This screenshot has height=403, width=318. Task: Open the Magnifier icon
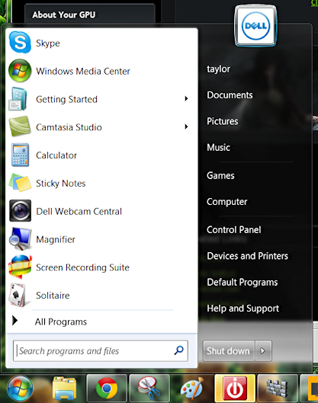pos(20,239)
